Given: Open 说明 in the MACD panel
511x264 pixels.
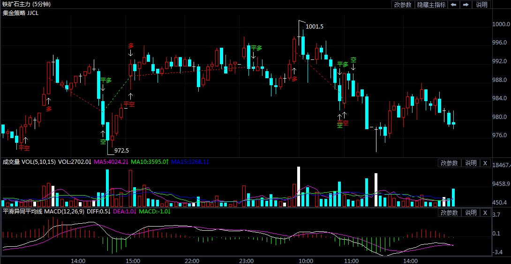Looking at the screenshot, I should [x=470, y=213].
